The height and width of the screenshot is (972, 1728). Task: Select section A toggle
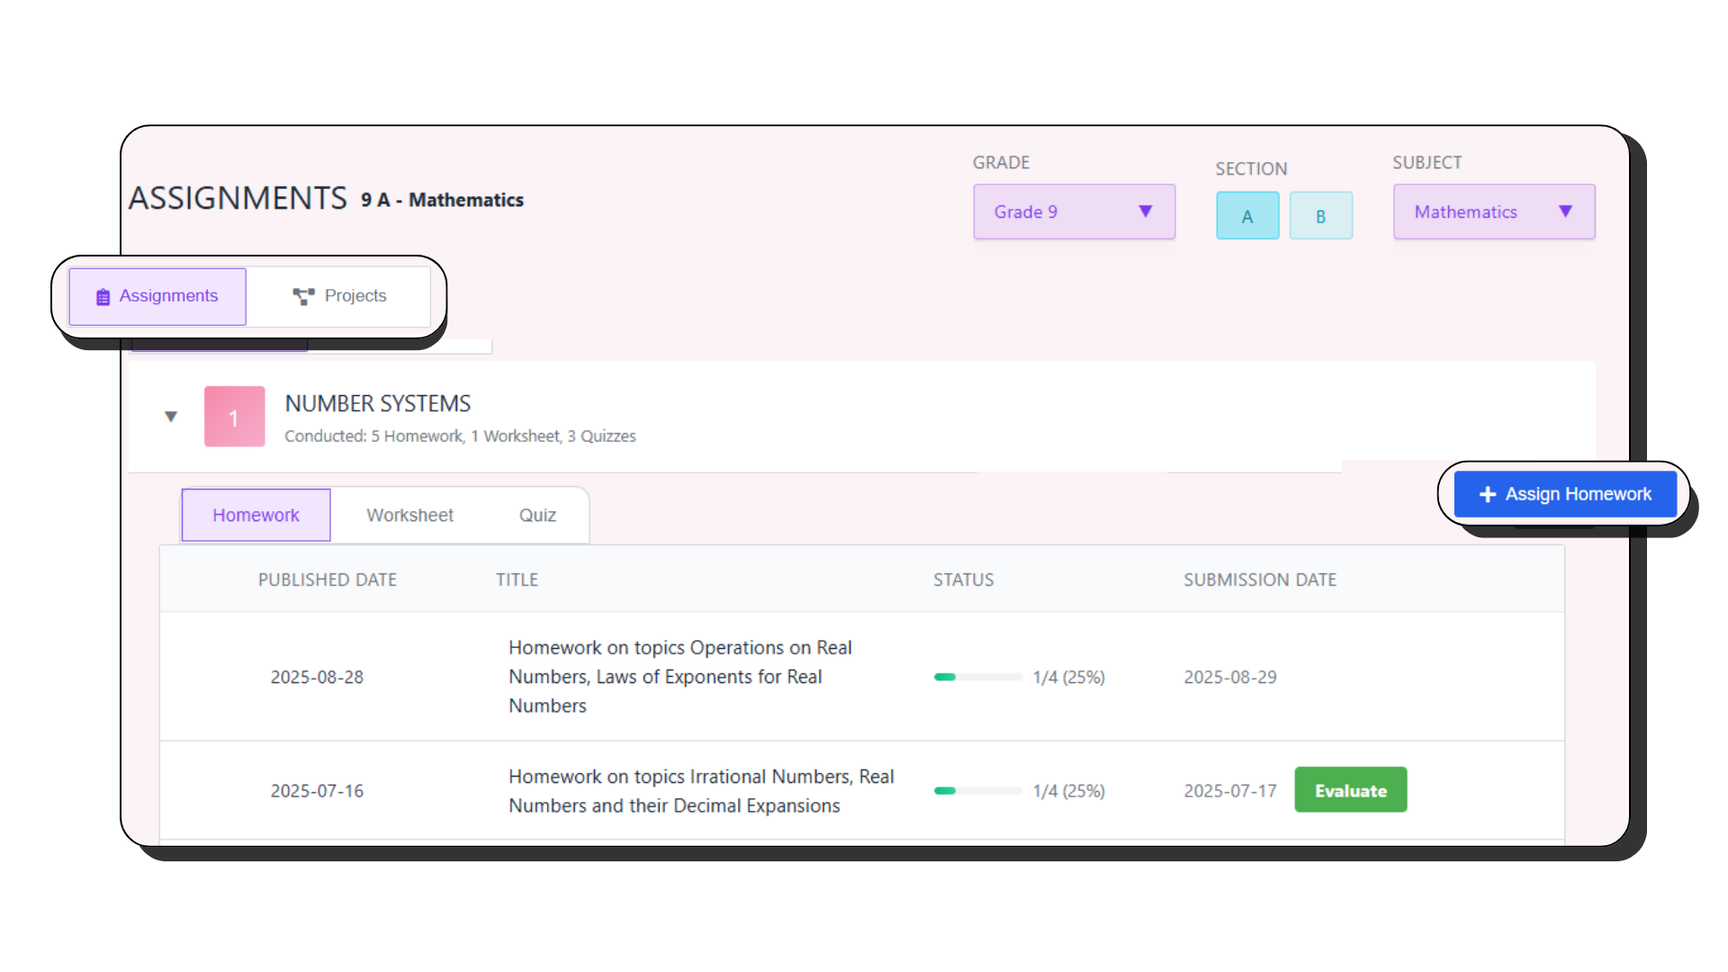click(1246, 216)
